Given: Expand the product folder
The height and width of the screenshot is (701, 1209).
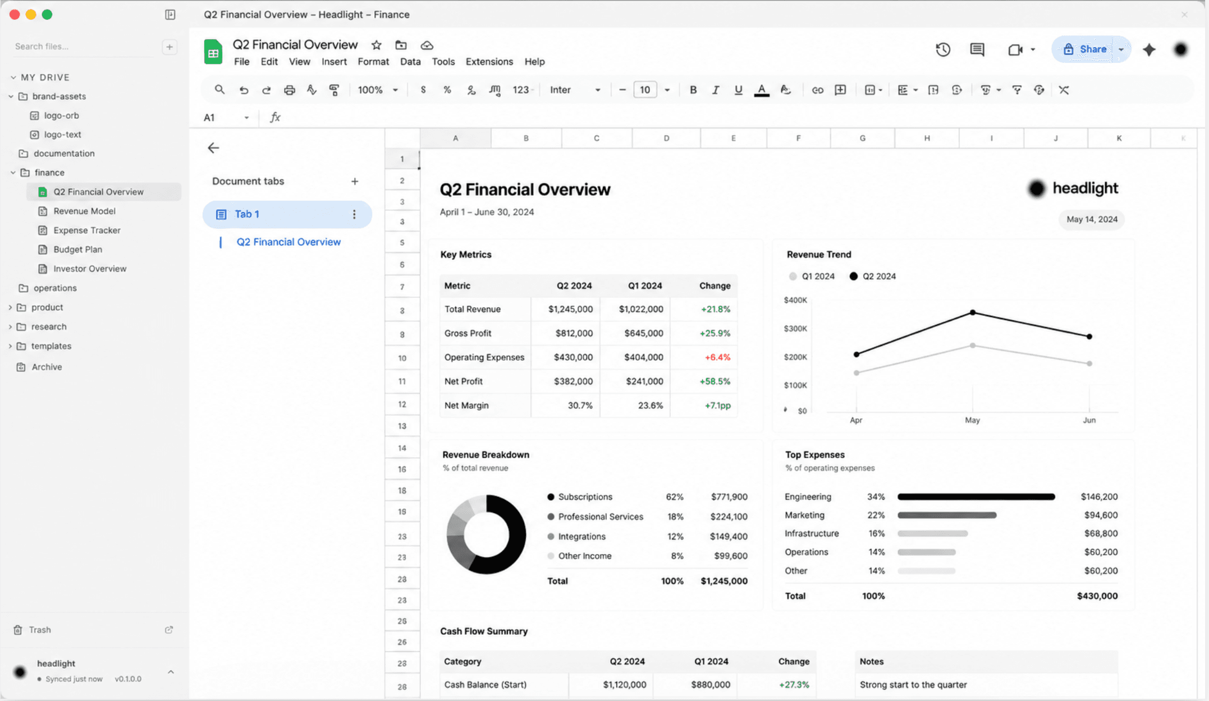Looking at the screenshot, I should click(10, 307).
